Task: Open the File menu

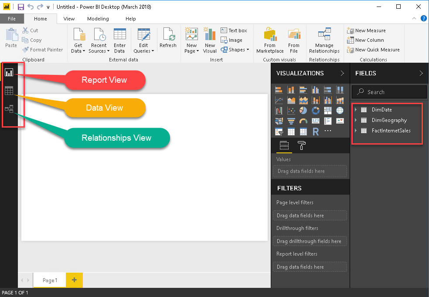Action: [x=12, y=19]
